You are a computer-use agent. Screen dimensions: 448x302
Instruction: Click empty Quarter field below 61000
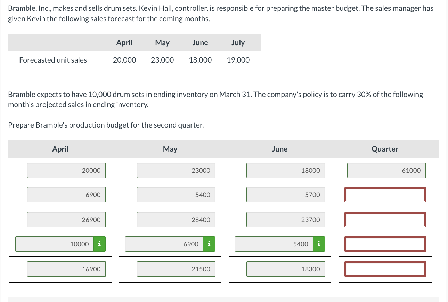[385, 195]
